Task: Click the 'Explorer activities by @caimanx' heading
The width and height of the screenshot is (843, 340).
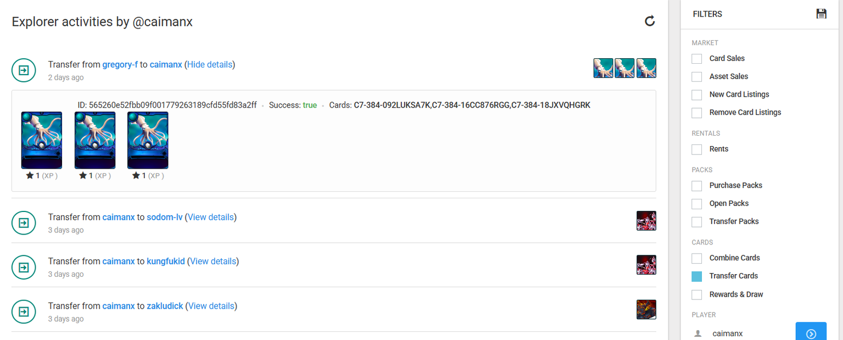Action: pos(102,21)
